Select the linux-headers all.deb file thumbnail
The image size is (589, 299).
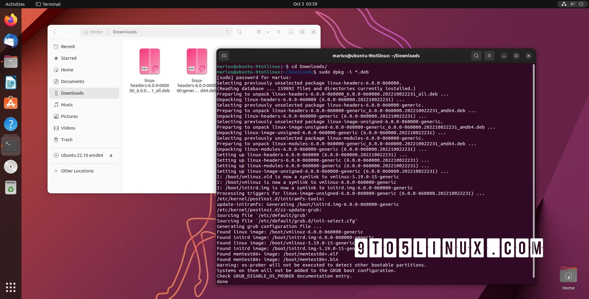[150, 61]
